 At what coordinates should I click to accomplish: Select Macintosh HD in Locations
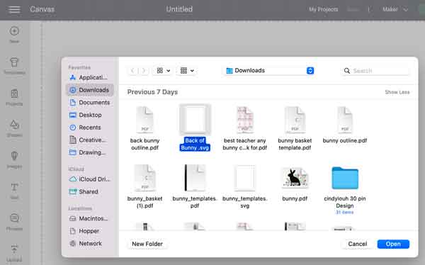[90, 219]
